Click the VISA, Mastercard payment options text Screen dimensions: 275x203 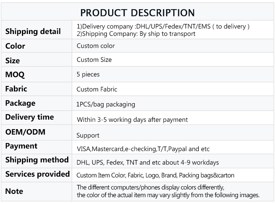(x=143, y=149)
